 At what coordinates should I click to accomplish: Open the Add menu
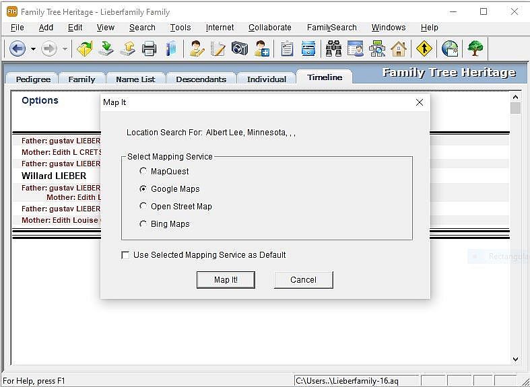[x=46, y=28]
